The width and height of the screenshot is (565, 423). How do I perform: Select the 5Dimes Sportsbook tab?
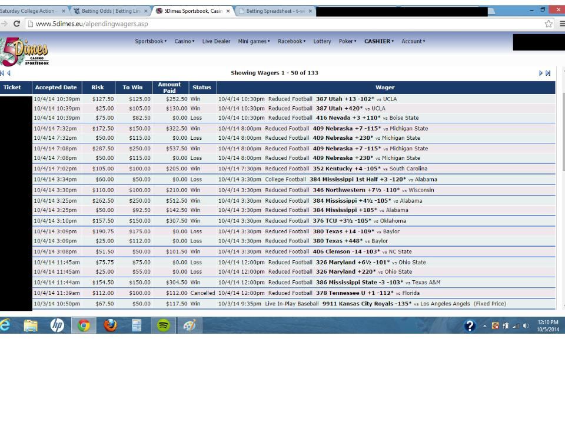pos(193,11)
